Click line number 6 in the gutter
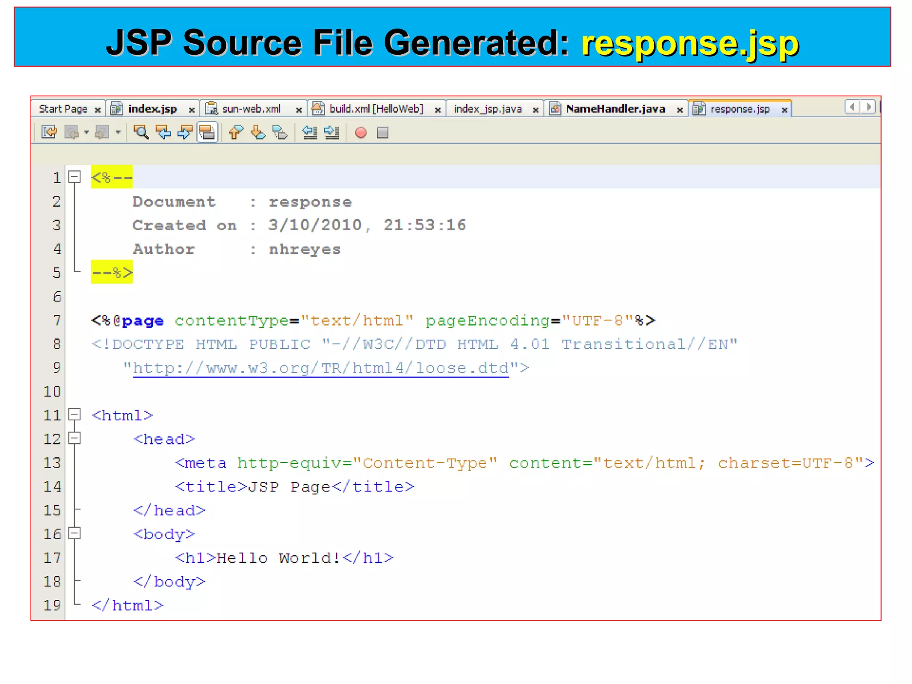This screenshot has height=684, width=912. click(57, 297)
